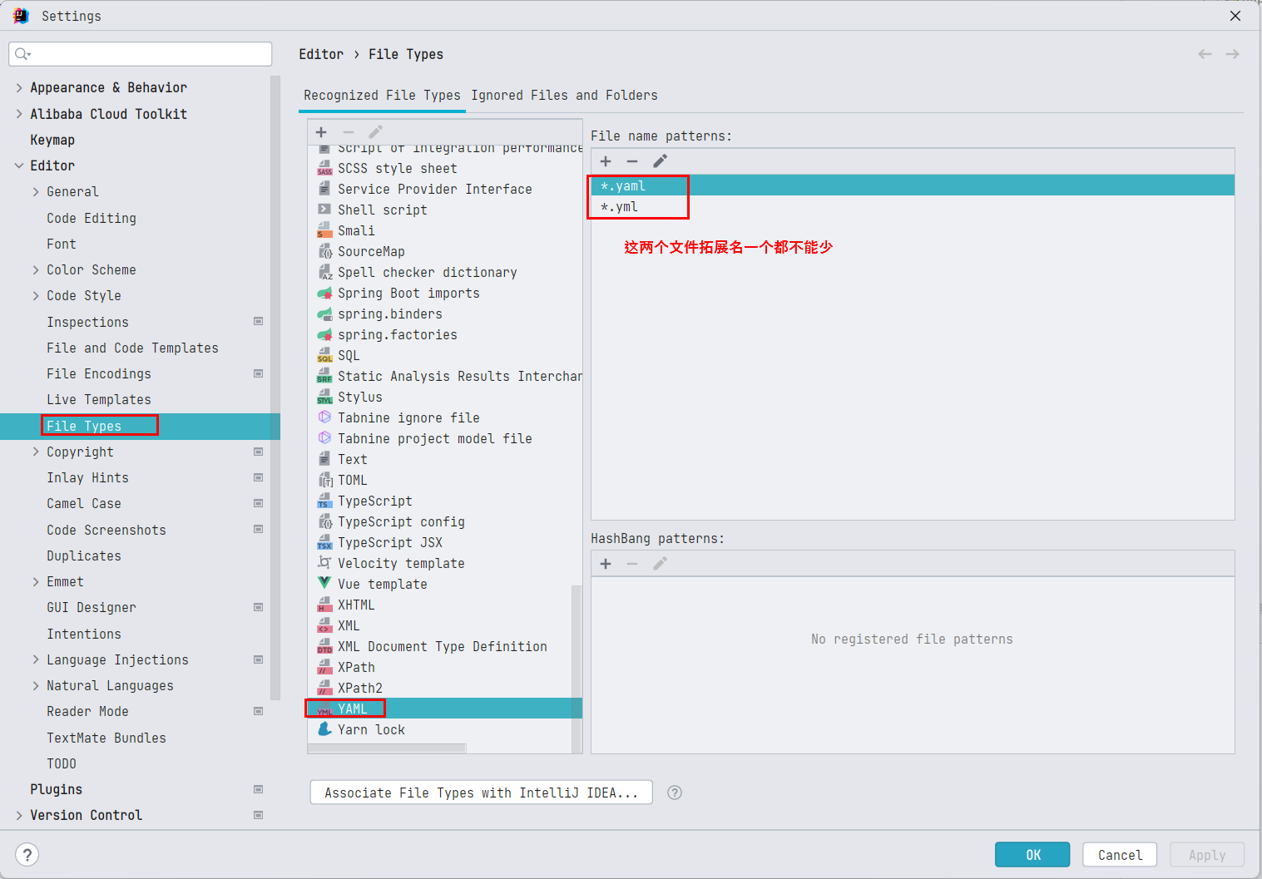This screenshot has height=879, width=1262.
Task: Switch to Recognized File Types tab
Action: point(382,96)
